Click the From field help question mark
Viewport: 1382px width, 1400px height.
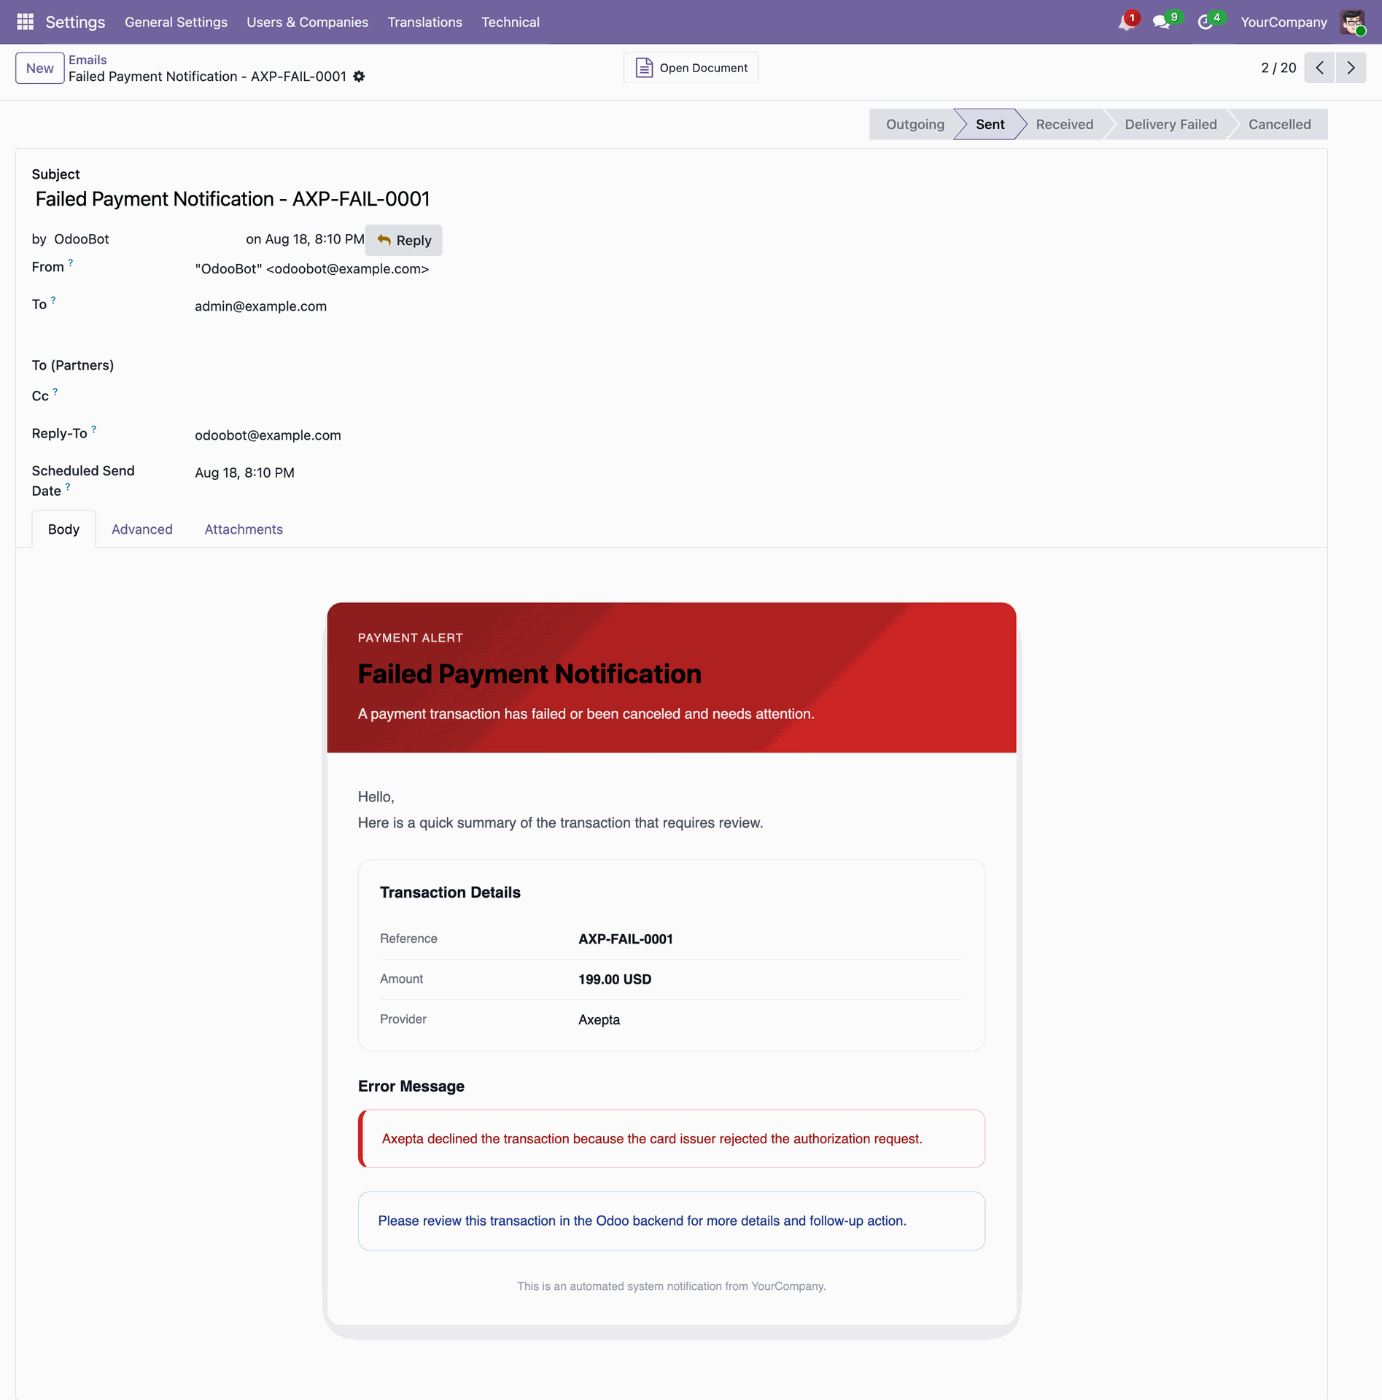click(71, 262)
